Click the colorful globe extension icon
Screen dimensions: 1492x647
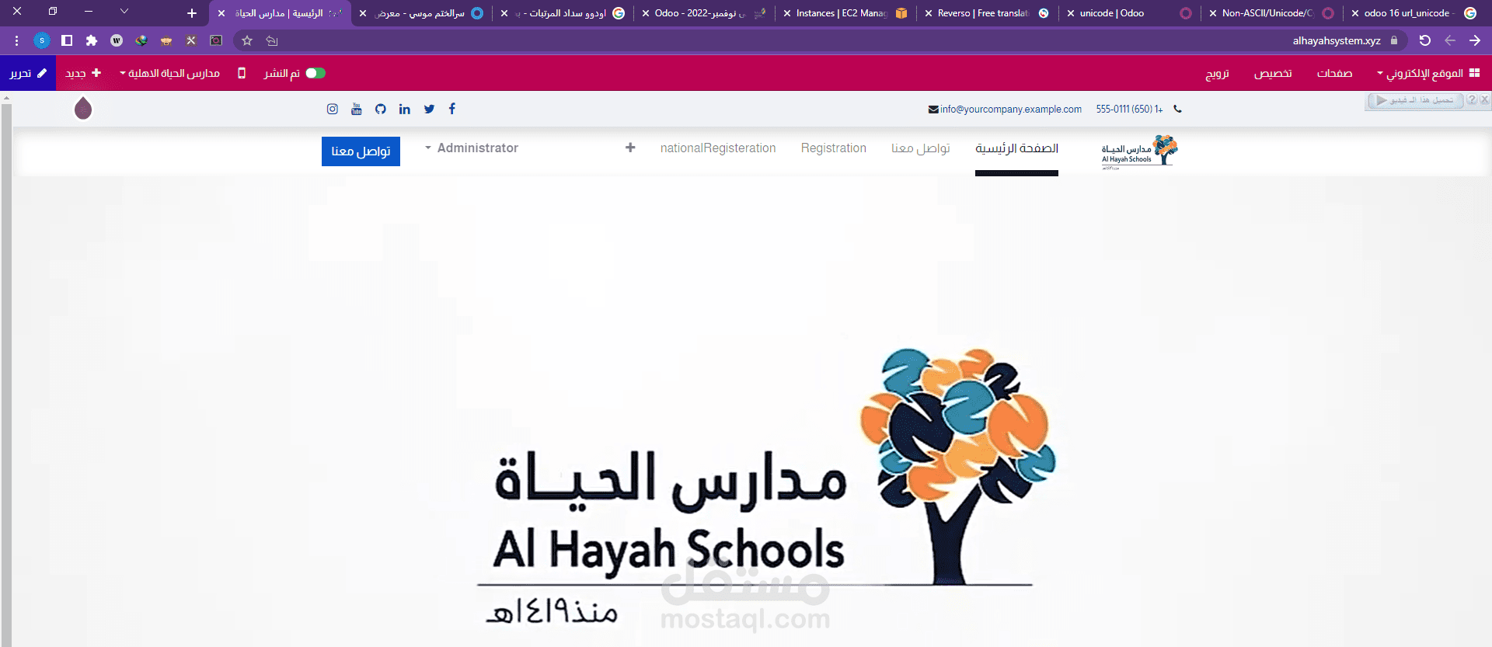point(141,40)
